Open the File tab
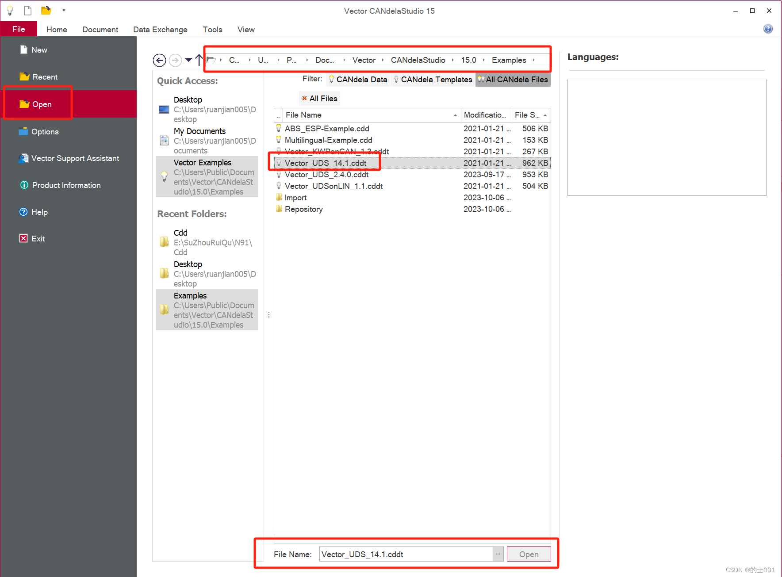 (19, 29)
